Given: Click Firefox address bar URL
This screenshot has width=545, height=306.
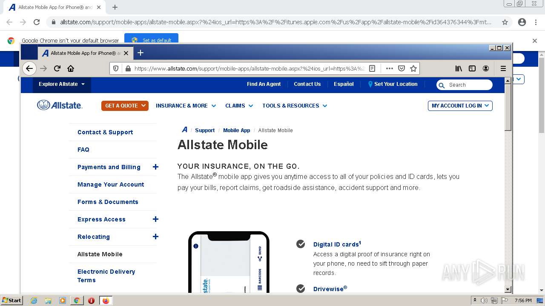Looking at the screenshot, I should point(249,68).
